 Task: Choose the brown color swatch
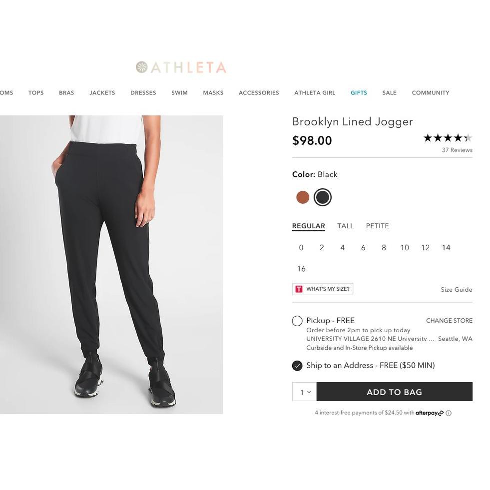tap(303, 197)
